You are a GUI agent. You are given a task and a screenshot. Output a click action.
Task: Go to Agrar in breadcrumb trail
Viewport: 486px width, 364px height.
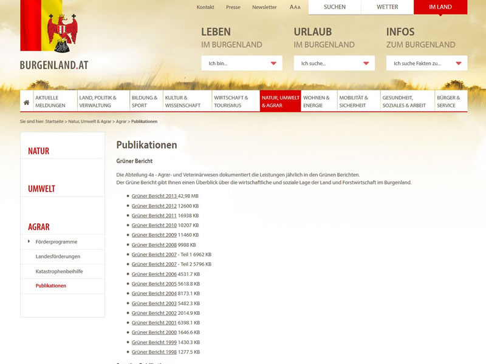pyautogui.click(x=121, y=121)
